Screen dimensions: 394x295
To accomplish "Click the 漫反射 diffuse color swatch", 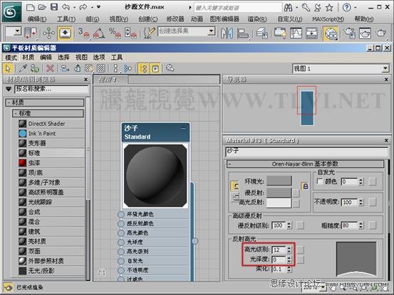I will (x=279, y=193).
